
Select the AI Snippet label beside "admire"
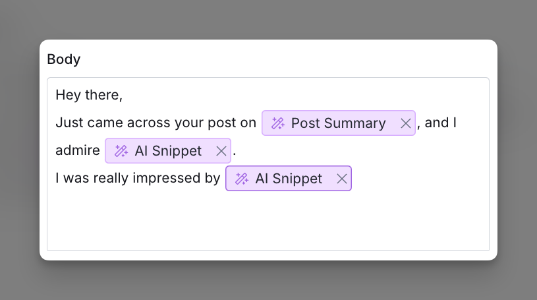(x=168, y=151)
